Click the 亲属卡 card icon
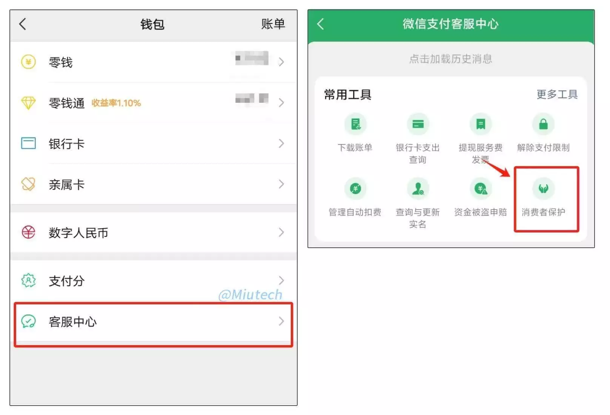Image resolution: width=610 pixels, height=415 pixels. point(28,184)
